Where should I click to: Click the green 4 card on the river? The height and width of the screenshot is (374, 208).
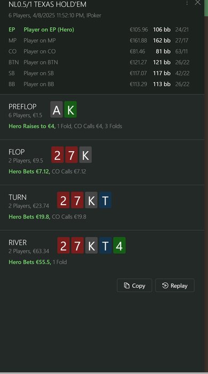click(119, 245)
